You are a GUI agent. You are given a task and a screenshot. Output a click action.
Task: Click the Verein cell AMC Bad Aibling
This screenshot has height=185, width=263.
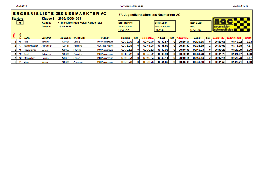coord(105,46)
